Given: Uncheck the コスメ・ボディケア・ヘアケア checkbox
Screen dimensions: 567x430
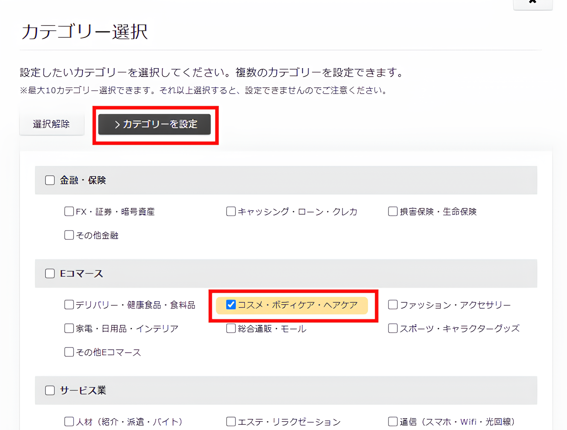Looking at the screenshot, I should pos(231,305).
